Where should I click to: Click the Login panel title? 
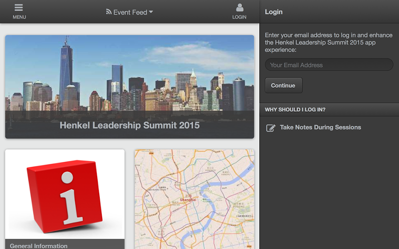pyautogui.click(x=273, y=12)
